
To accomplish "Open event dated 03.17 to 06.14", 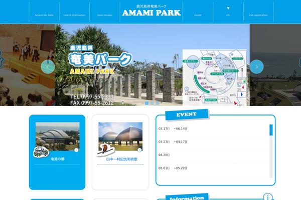I will coord(214,128).
